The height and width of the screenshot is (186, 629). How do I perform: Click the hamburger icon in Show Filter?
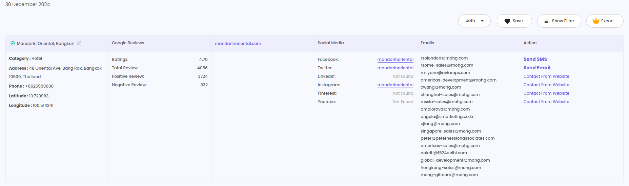tap(546, 21)
